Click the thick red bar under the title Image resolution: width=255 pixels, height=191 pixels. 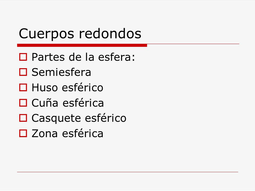(82, 45)
